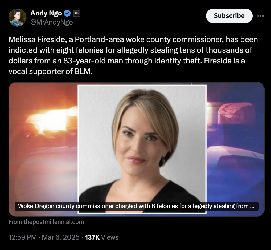The height and width of the screenshot is (250, 271).
Task: Select the tweet text starting "Melissa Fireside"
Action: [x=133, y=55]
